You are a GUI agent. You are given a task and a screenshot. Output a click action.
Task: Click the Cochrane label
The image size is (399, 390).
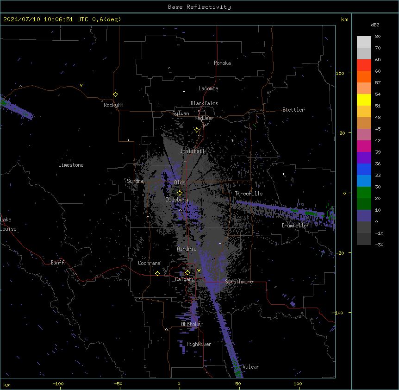click(149, 263)
